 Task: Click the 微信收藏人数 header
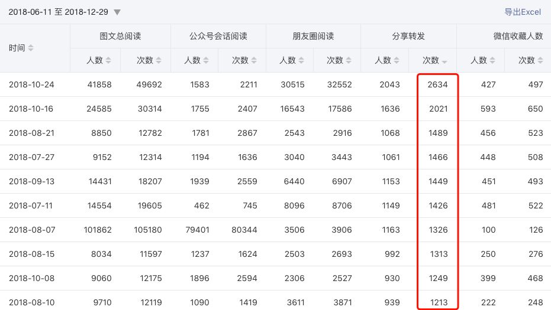(x=518, y=36)
